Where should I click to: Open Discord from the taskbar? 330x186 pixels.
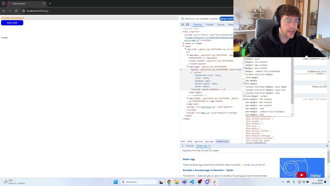(x=207, y=182)
